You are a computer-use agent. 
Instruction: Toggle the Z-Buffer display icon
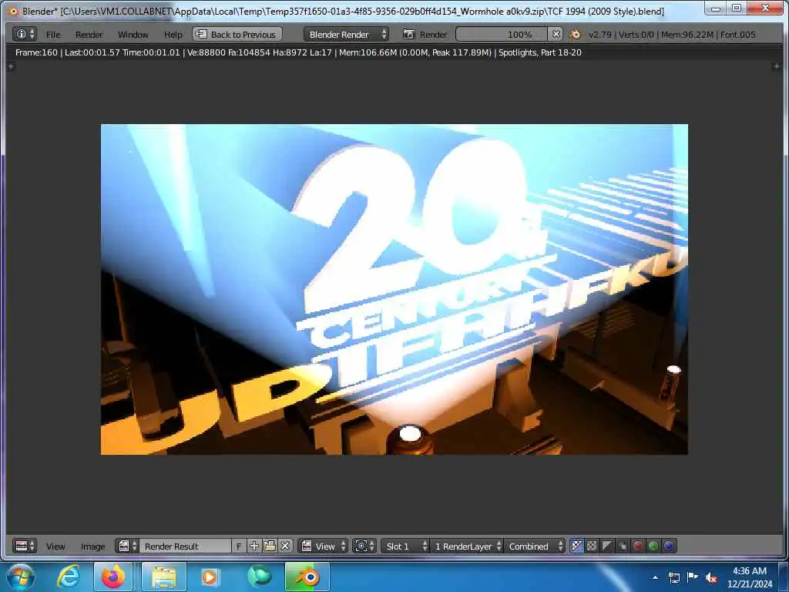coord(623,547)
